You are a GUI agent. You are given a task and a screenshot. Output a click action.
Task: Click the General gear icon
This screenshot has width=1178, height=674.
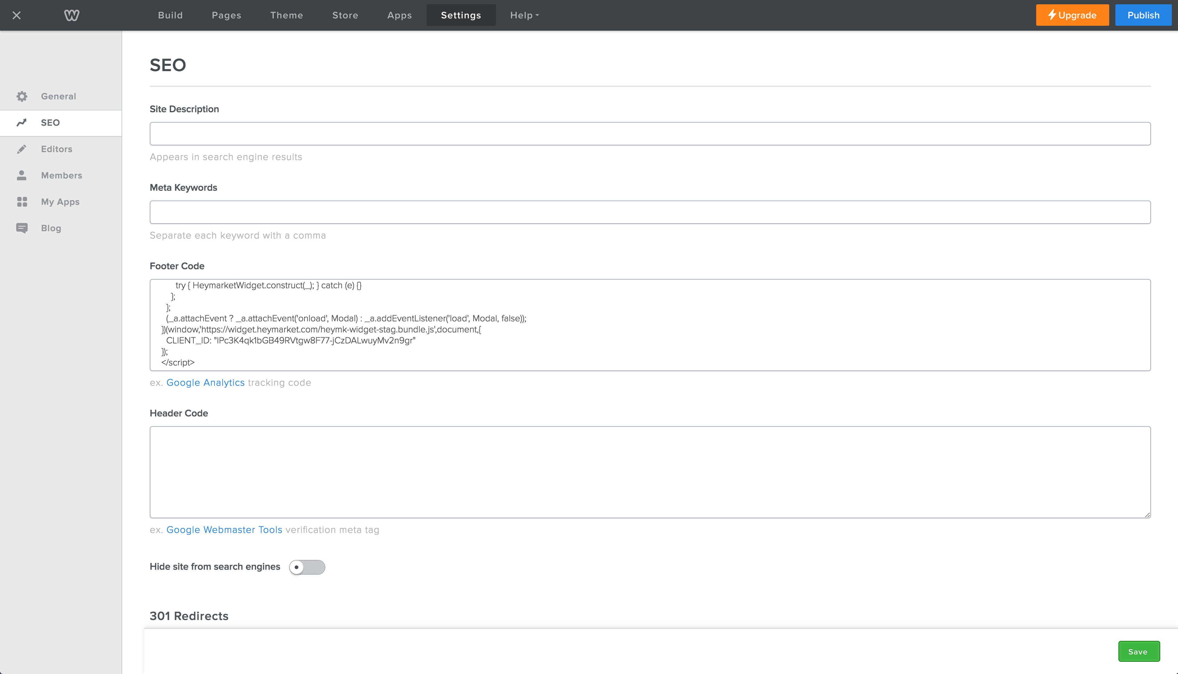click(x=22, y=96)
